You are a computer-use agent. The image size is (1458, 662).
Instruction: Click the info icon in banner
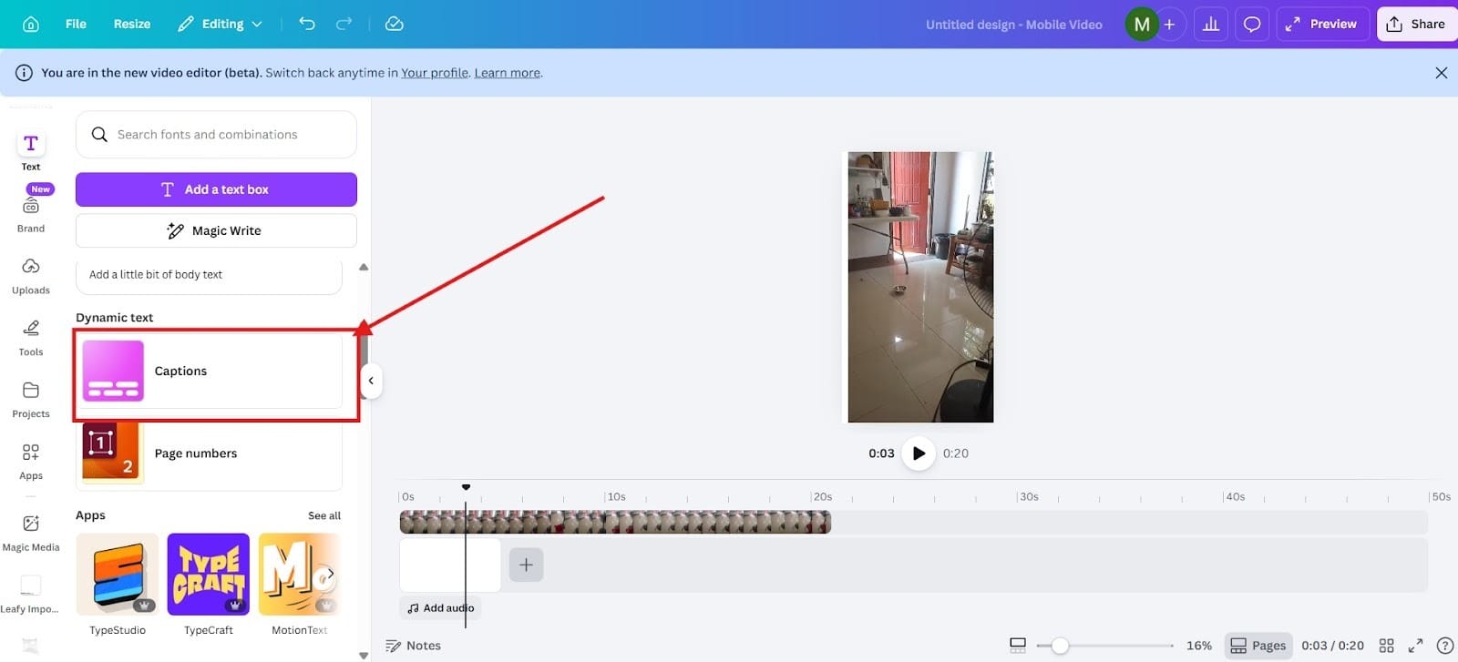pyautogui.click(x=24, y=73)
